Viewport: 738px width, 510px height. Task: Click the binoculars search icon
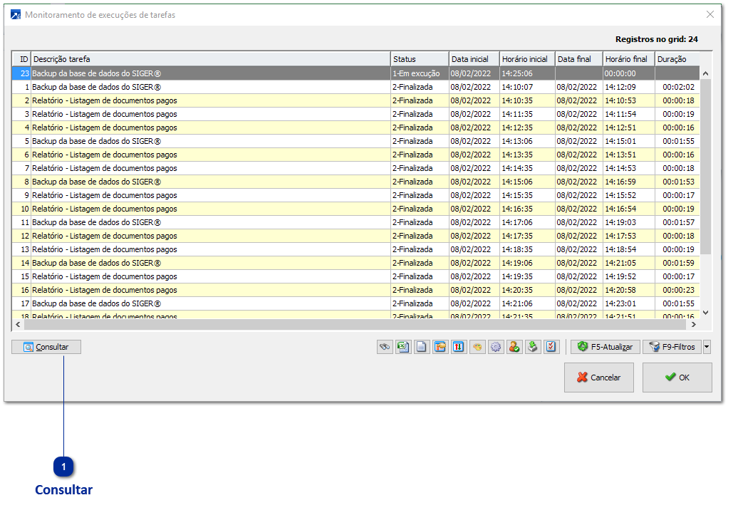coord(385,347)
